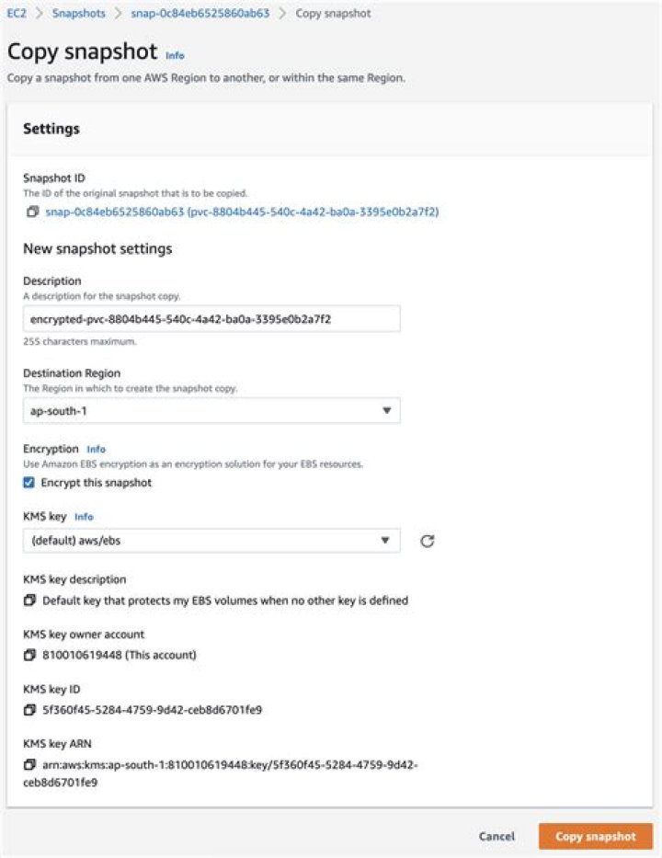Screen dimensions: 662x858
Task: Click the copy icon beside KMS key description
Action: tap(30, 601)
